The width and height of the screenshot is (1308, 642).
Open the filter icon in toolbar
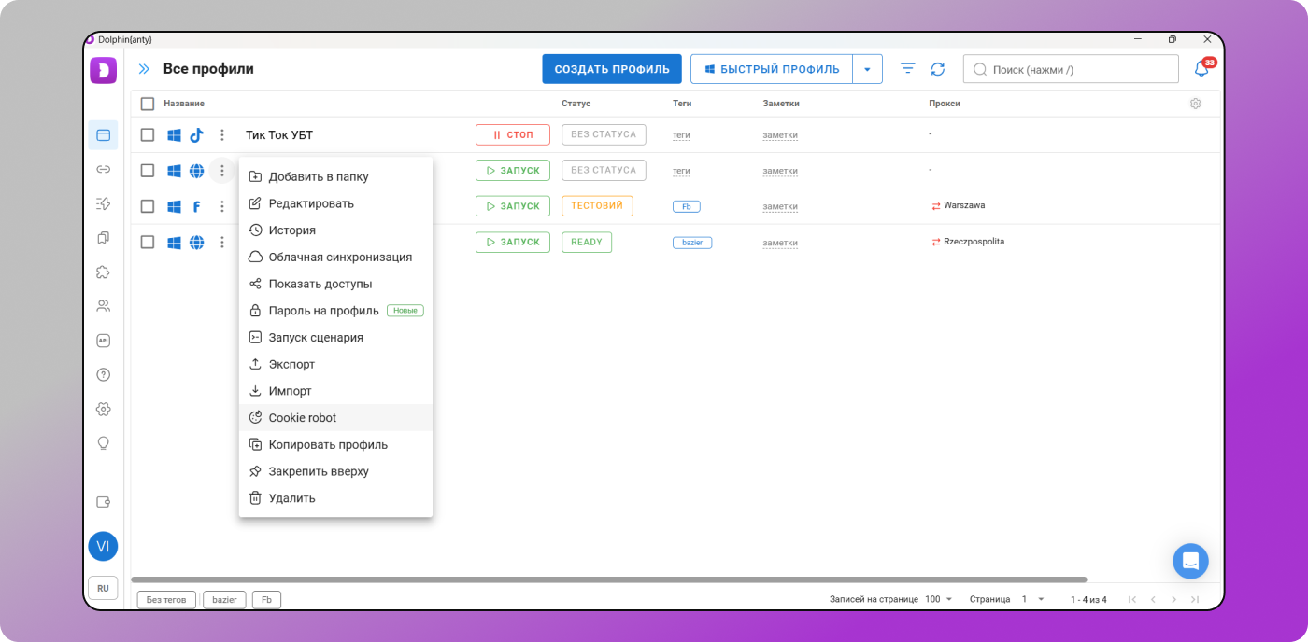pos(907,69)
